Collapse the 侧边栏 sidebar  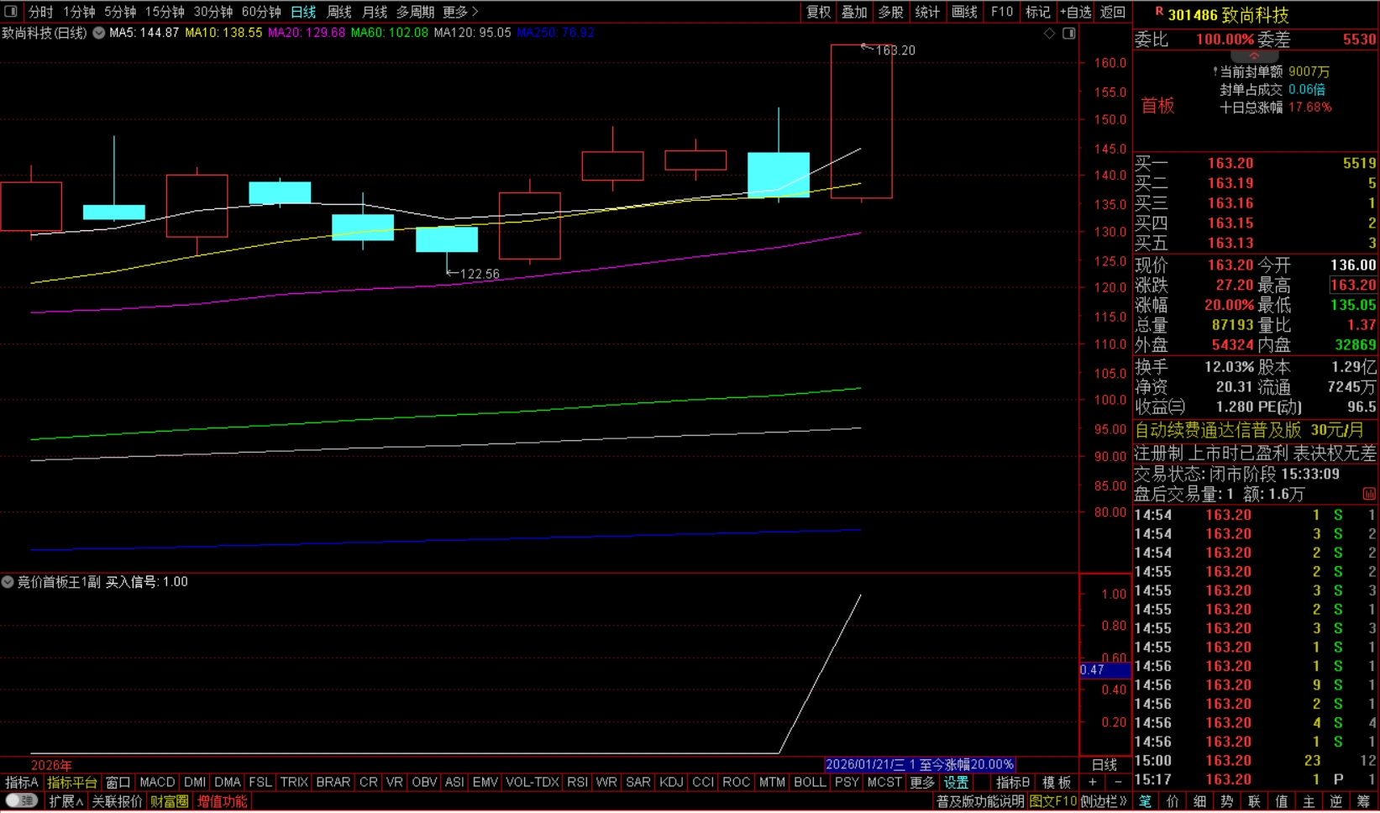coord(1104,801)
